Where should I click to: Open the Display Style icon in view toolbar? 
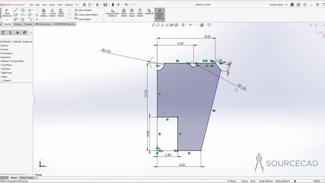pos(183,25)
